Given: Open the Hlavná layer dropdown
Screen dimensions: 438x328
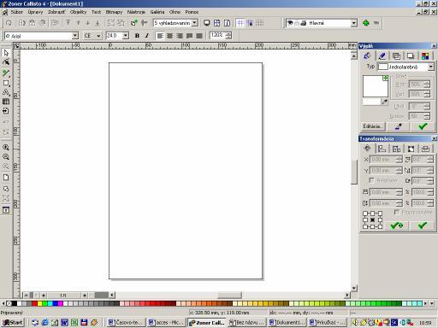Looking at the screenshot, I should 353,23.
